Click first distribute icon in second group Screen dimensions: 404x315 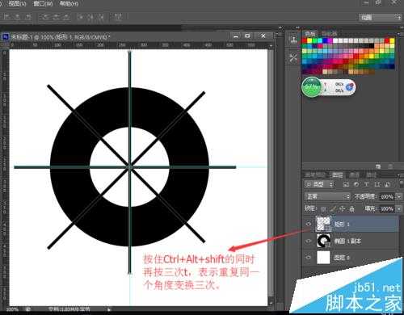[45, 17]
